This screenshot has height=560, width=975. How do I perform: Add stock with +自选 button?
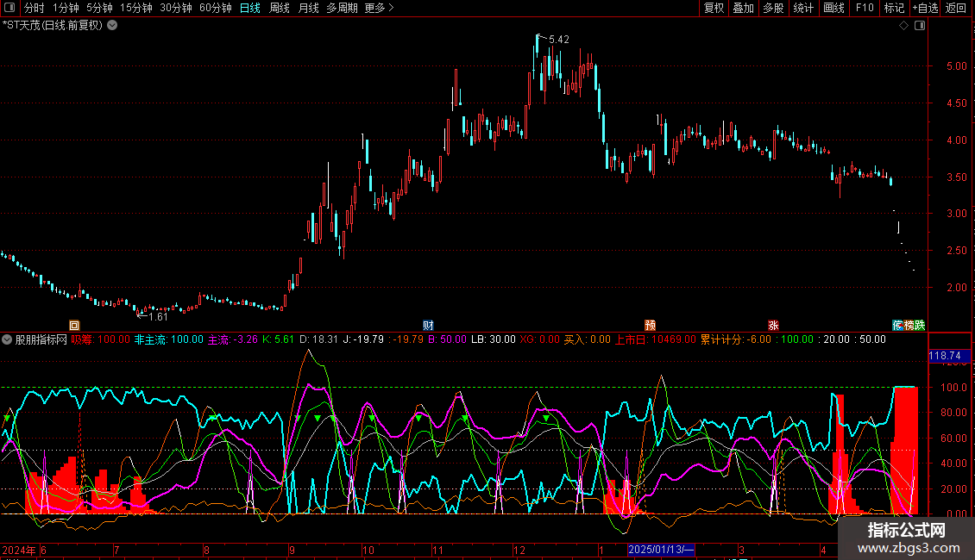[x=925, y=8]
